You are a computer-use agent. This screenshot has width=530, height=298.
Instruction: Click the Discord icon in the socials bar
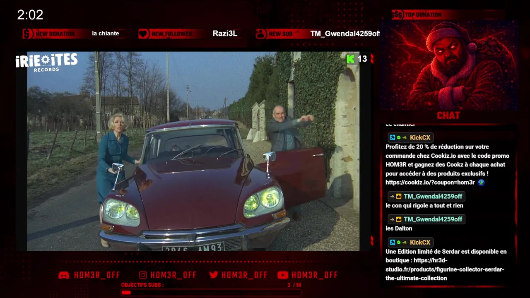(x=64, y=275)
